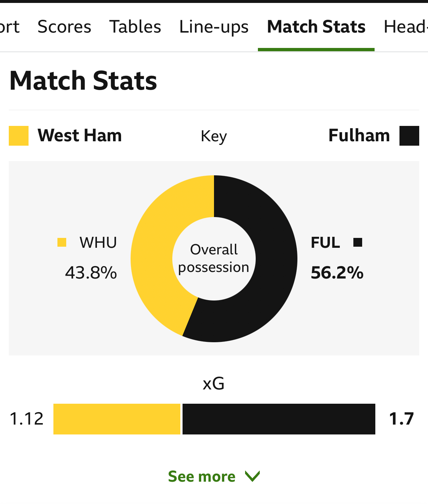
Task: Open the Line-ups tab
Action: [x=214, y=27]
